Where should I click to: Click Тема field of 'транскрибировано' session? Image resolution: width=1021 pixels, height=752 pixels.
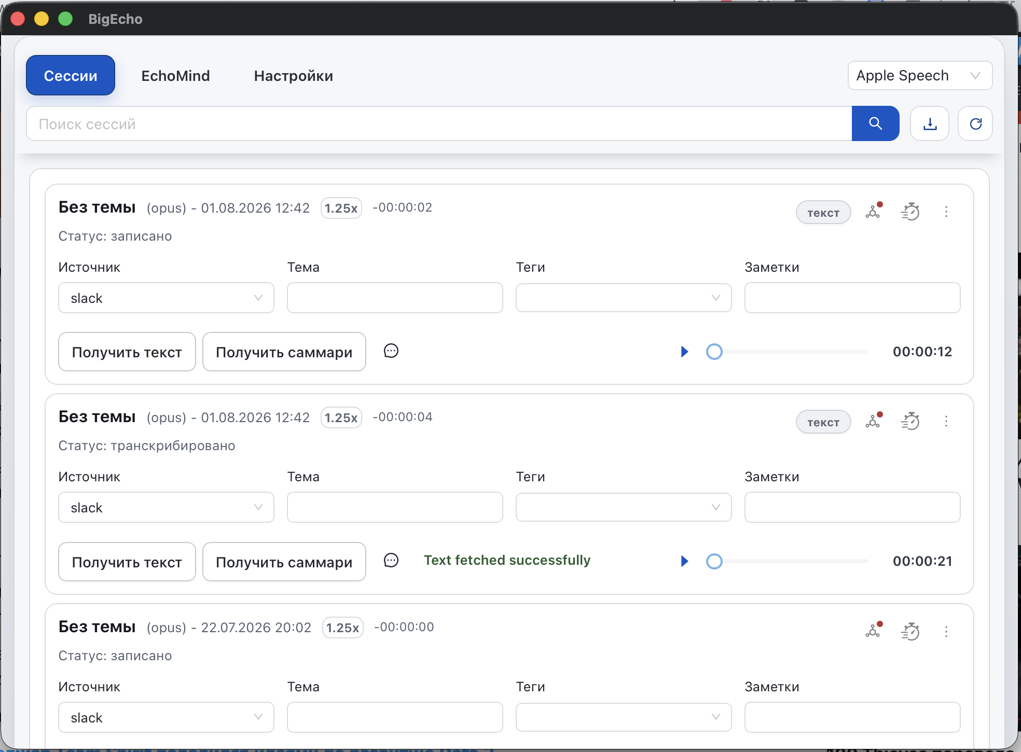[395, 507]
